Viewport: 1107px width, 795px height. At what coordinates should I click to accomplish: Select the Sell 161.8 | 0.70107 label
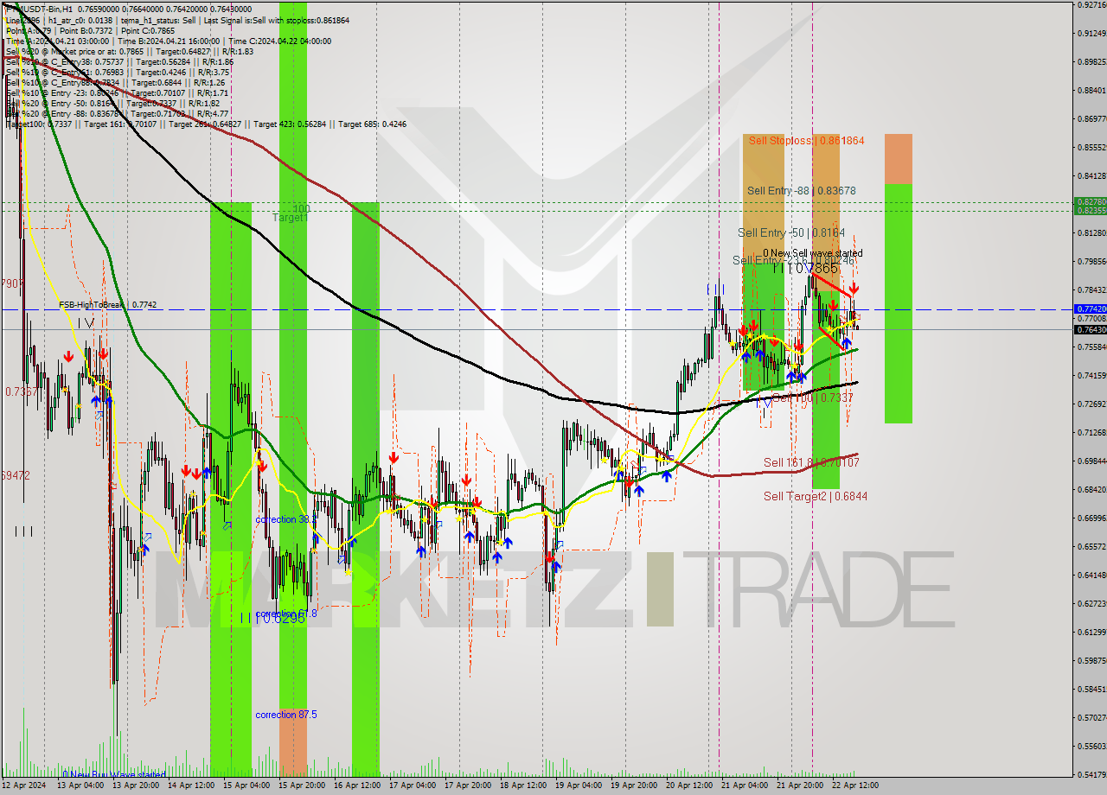click(x=811, y=463)
